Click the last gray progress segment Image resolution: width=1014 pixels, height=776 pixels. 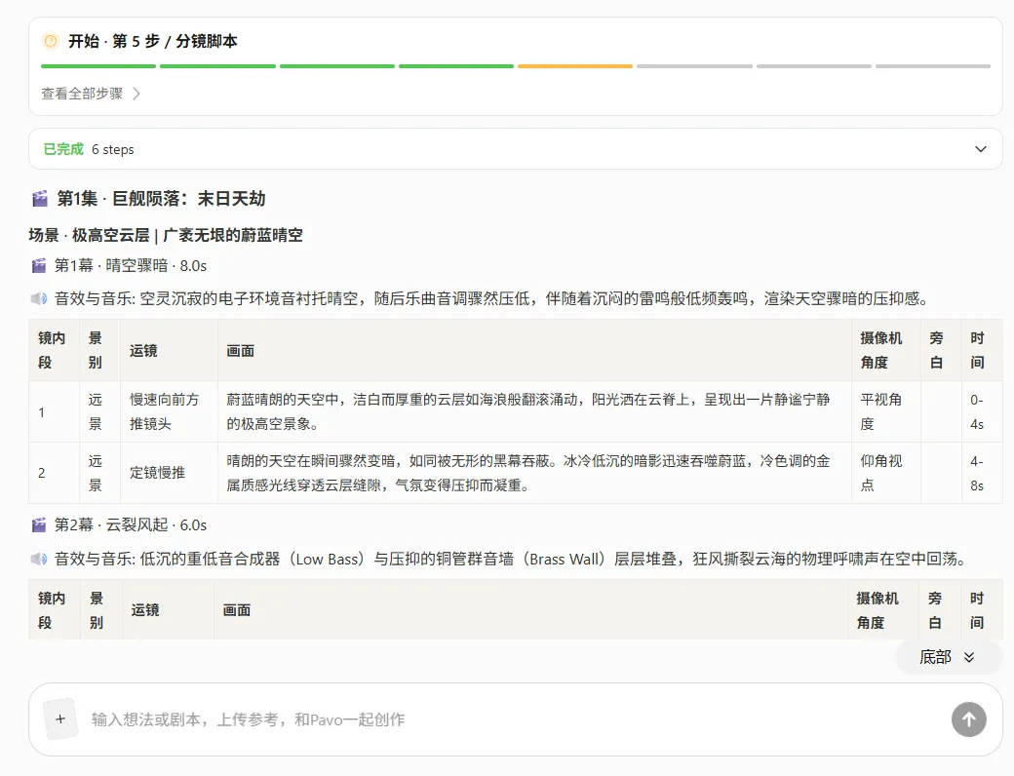click(x=933, y=66)
